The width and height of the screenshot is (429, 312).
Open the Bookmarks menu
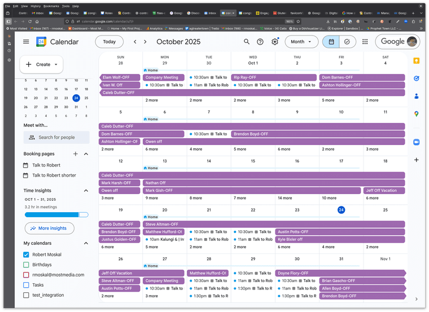pyautogui.click(x=51, y=6)
